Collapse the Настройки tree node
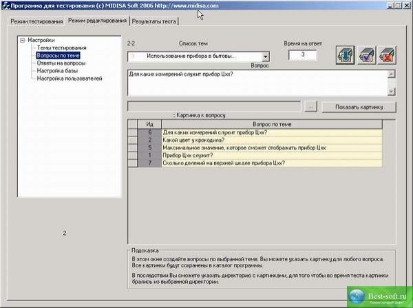413x308 pixels. [x=22, y=40]
